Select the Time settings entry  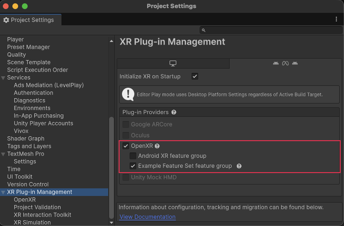pyautogui.click(x=14, y=169)
